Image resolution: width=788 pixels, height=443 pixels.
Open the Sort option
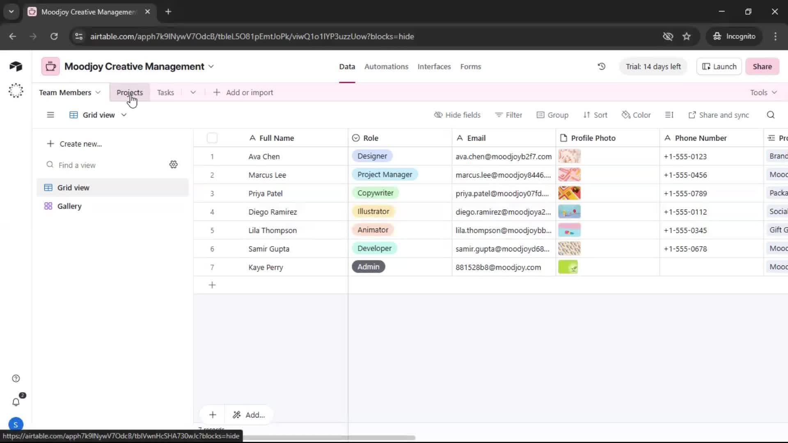[595, 115]
